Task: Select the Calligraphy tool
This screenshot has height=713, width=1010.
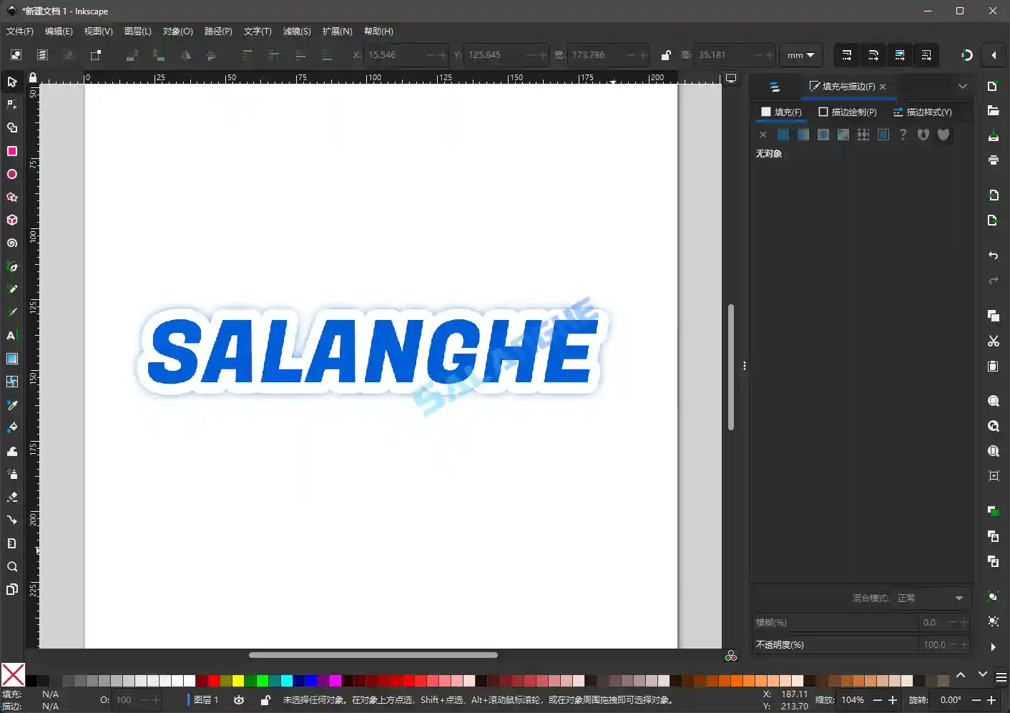Action: [12, 312]
